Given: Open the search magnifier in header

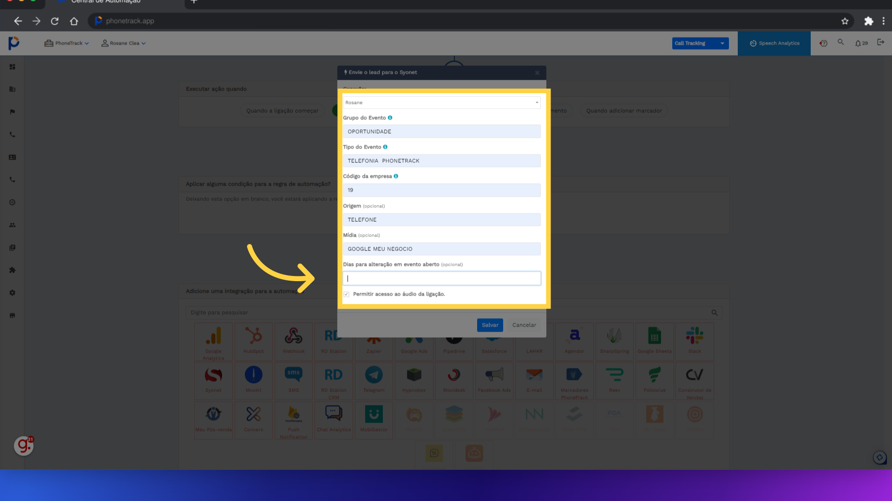Looking at the screenshot, I should [840, 42].
